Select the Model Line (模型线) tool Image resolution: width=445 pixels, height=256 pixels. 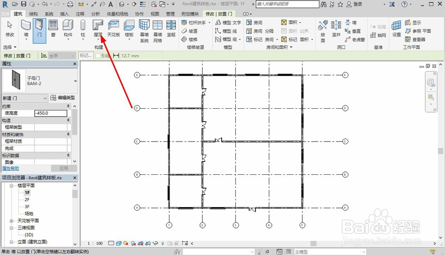tap(226, 31)
